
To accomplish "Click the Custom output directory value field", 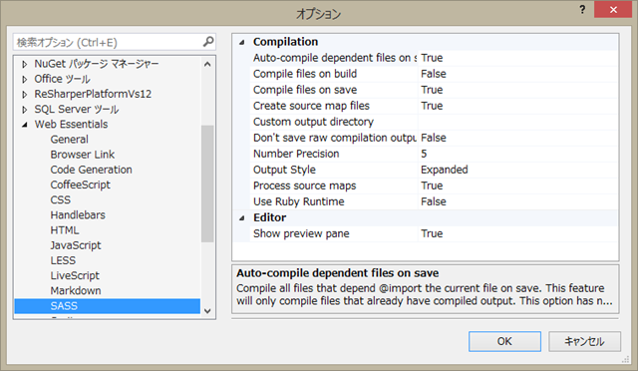I will tap(518, 122).
